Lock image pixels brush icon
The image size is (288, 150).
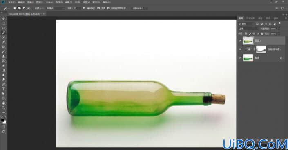point(250,34)
